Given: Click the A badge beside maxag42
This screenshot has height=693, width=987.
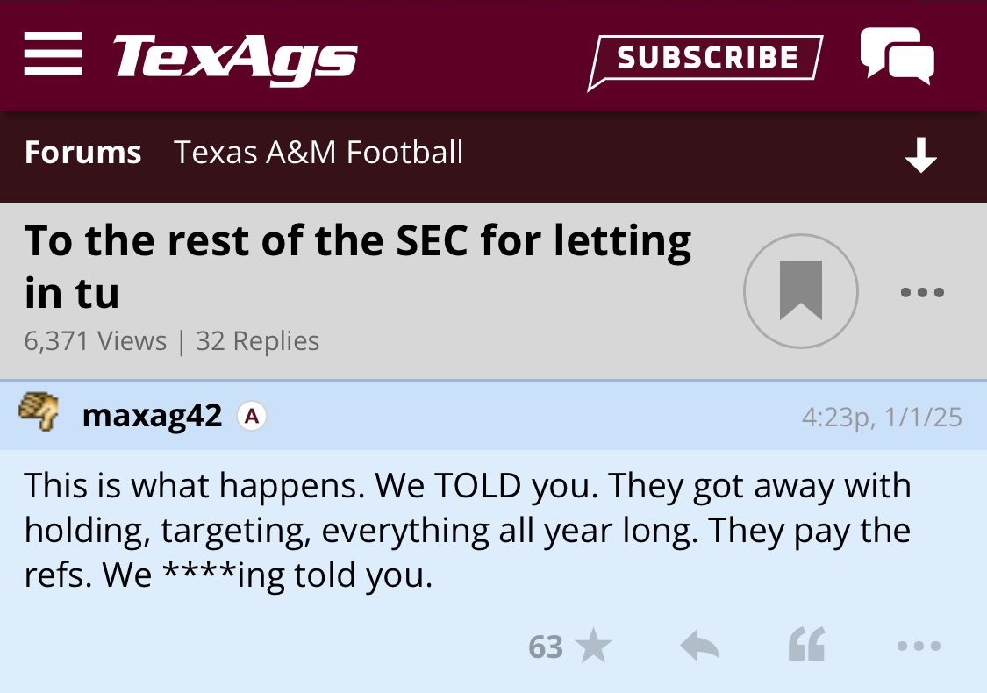Looking at the screenshot, I should click(x=252, y=417).
